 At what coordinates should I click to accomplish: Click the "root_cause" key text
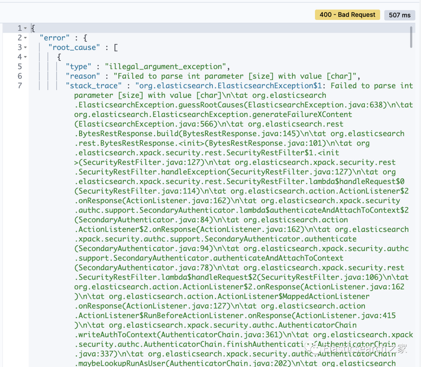click(x=74, y=48)
